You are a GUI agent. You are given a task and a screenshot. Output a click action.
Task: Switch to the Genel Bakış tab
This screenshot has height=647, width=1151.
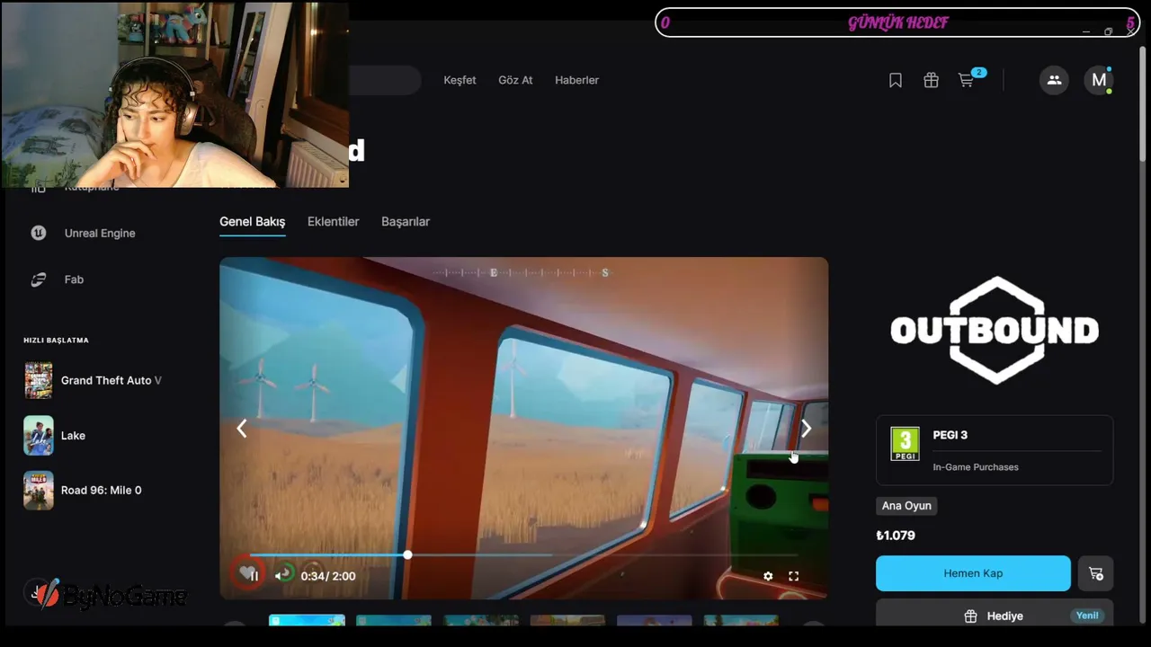(253, 222)
